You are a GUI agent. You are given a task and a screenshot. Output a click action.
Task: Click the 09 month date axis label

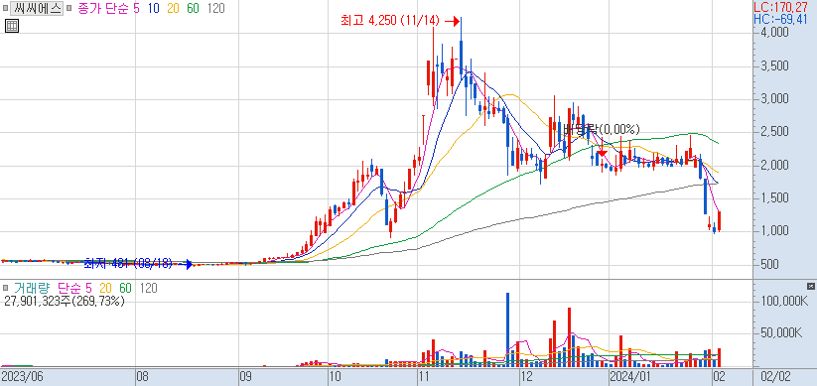point(246,376)
